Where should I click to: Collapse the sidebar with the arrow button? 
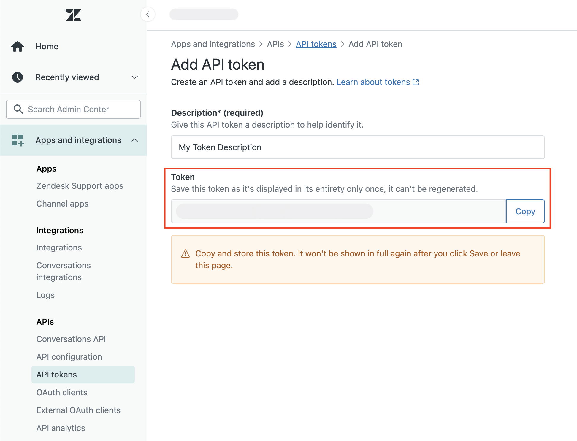(148, 14)
